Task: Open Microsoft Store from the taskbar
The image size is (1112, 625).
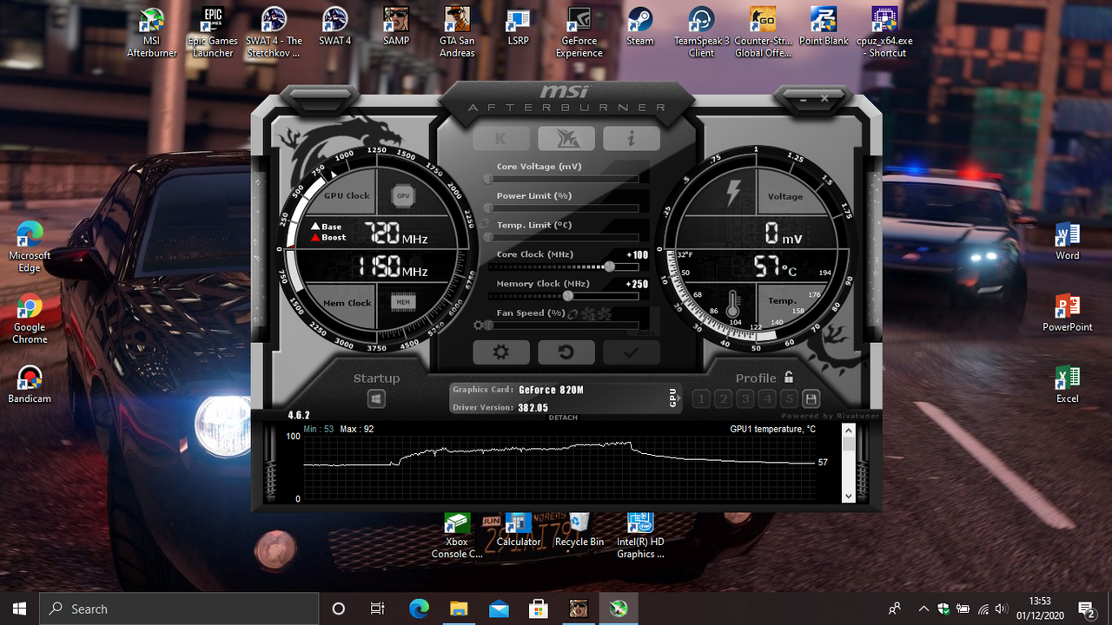Action: coord(538,609)
